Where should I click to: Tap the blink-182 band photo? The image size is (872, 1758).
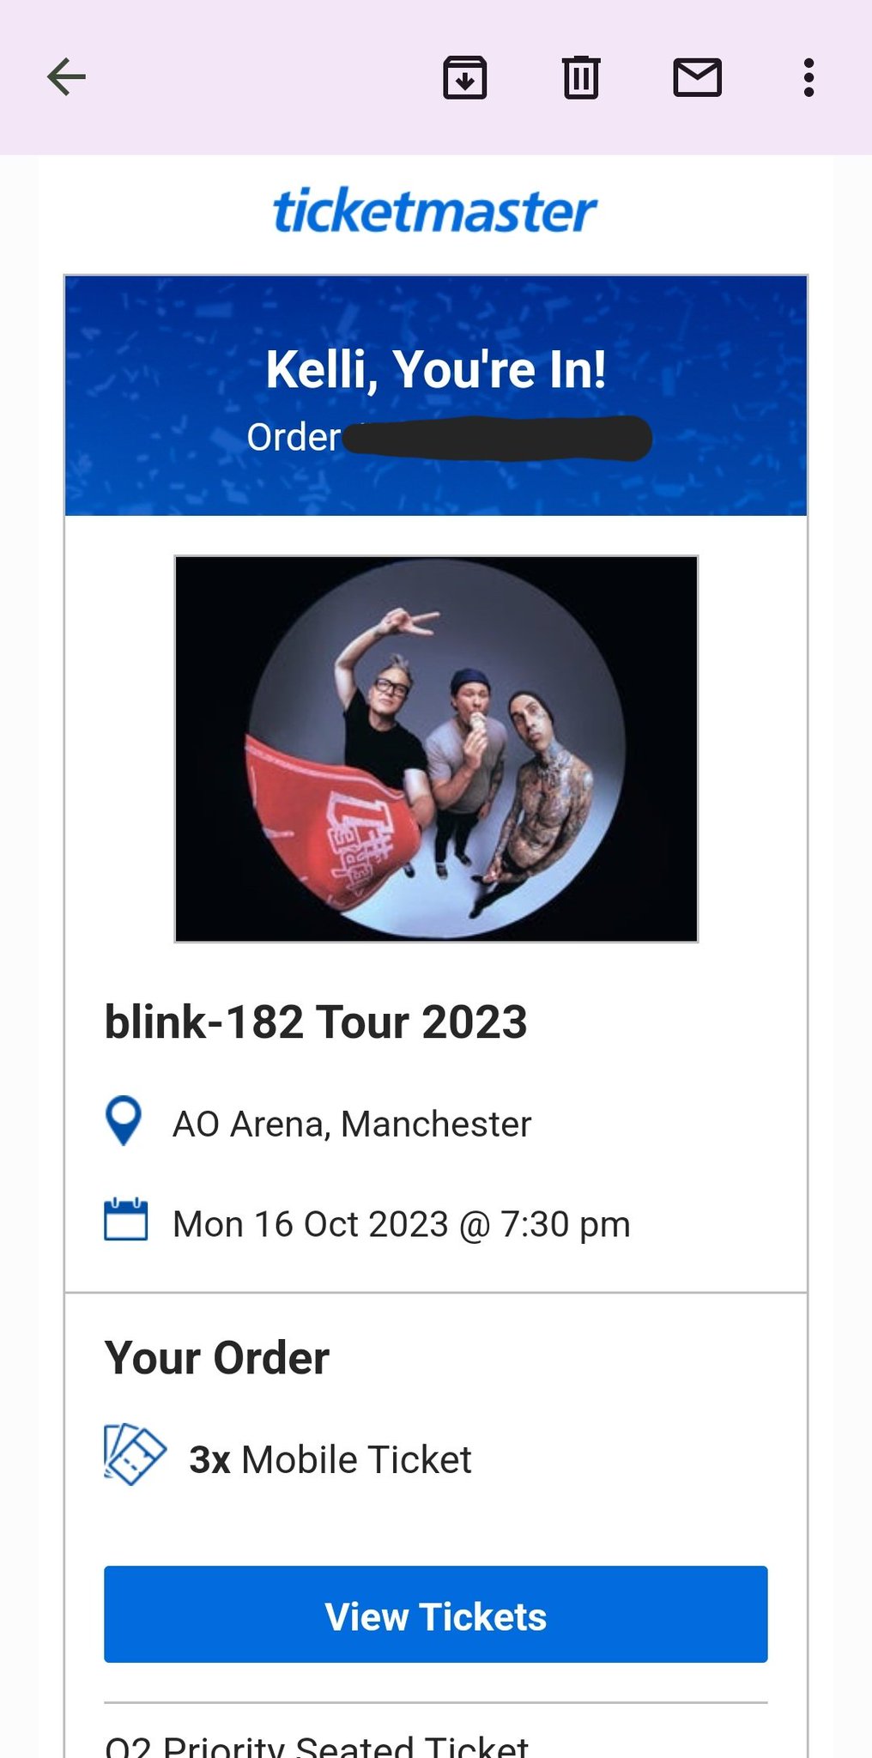pyautogui.click(x=436, y=749)
